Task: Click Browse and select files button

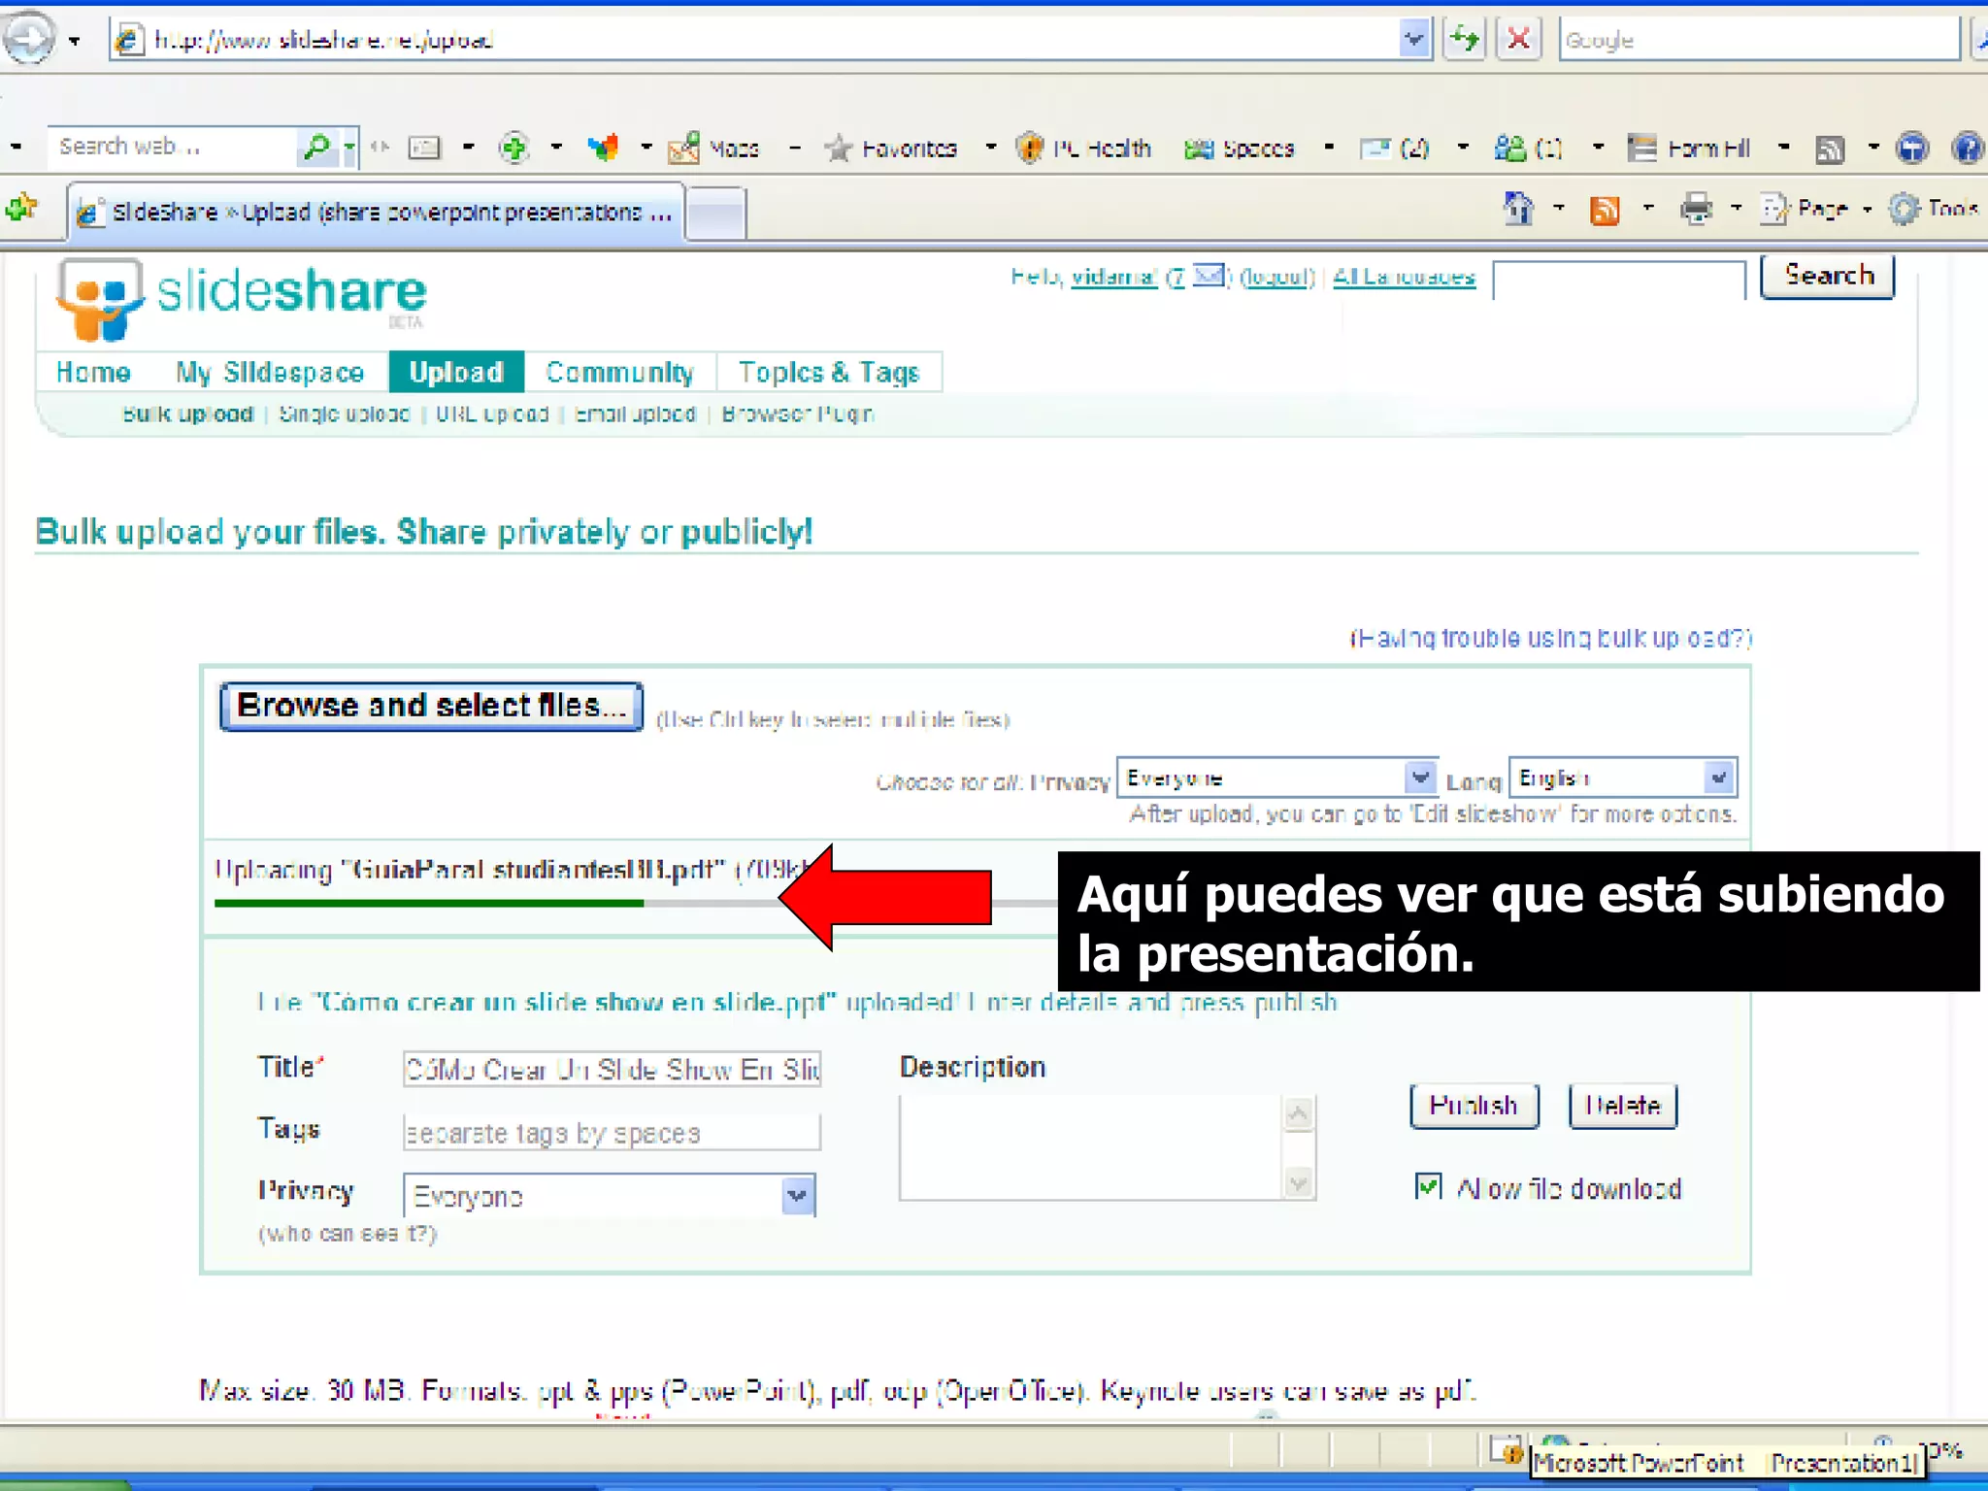Action: click(x=431, y=706)
